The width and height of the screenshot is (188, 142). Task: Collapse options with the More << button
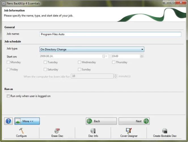click(27, 121)
